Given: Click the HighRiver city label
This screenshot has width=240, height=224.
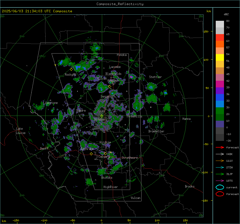Looking at the screenshot, I should (x=111, y=187).
